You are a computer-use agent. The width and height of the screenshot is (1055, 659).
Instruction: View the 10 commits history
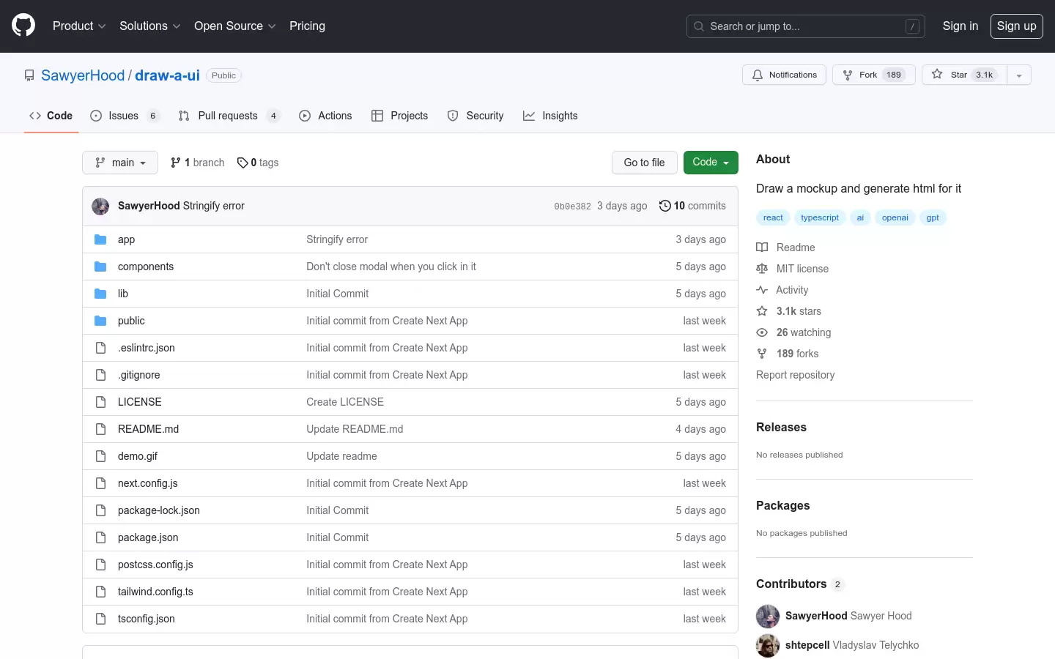coord(692,206)
